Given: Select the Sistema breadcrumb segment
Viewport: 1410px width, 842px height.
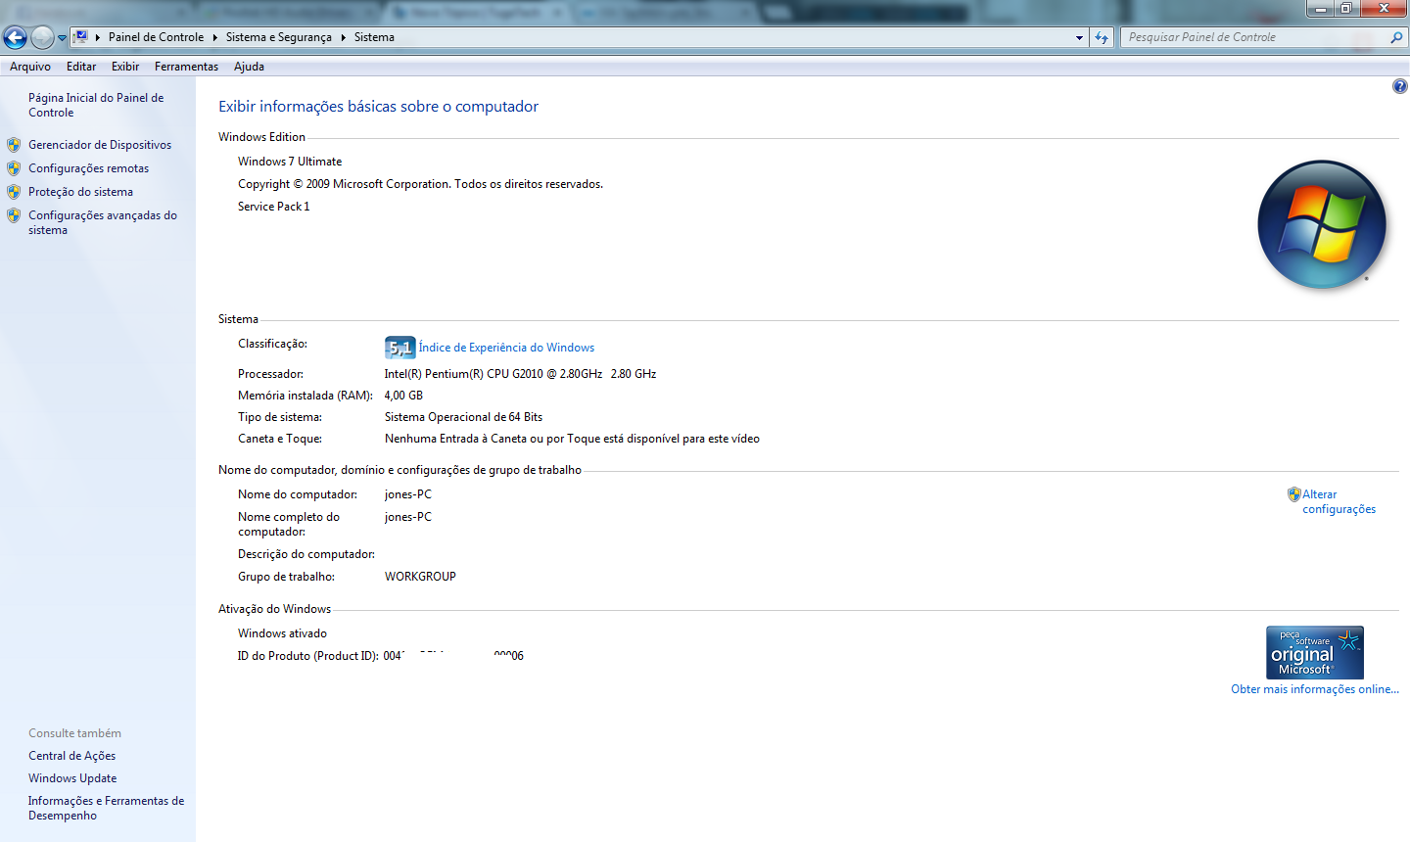Looking at the screenshot, I should pyautogui.click(x=374, y=37).
